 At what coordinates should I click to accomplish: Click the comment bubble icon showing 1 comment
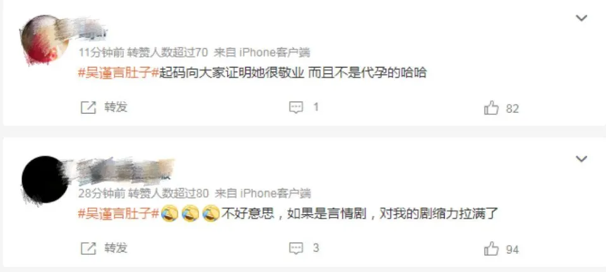[x=296, y=108]
